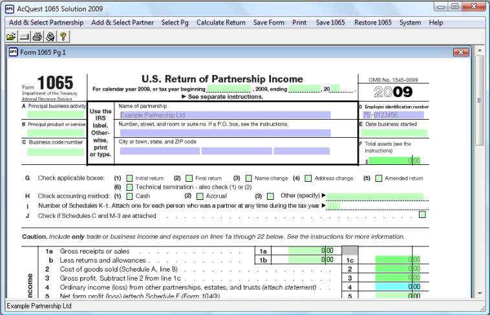Check the Other accounting method box
This screenshot has width=490, height=315.
click(271, 197)
